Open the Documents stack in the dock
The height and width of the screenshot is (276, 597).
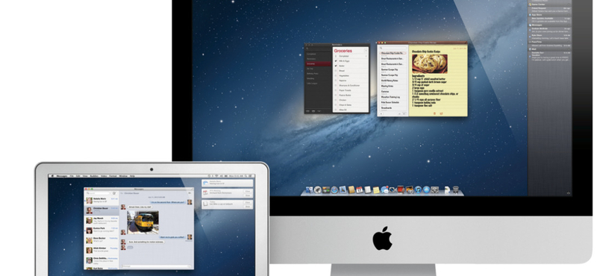click(x=447, y=190)
